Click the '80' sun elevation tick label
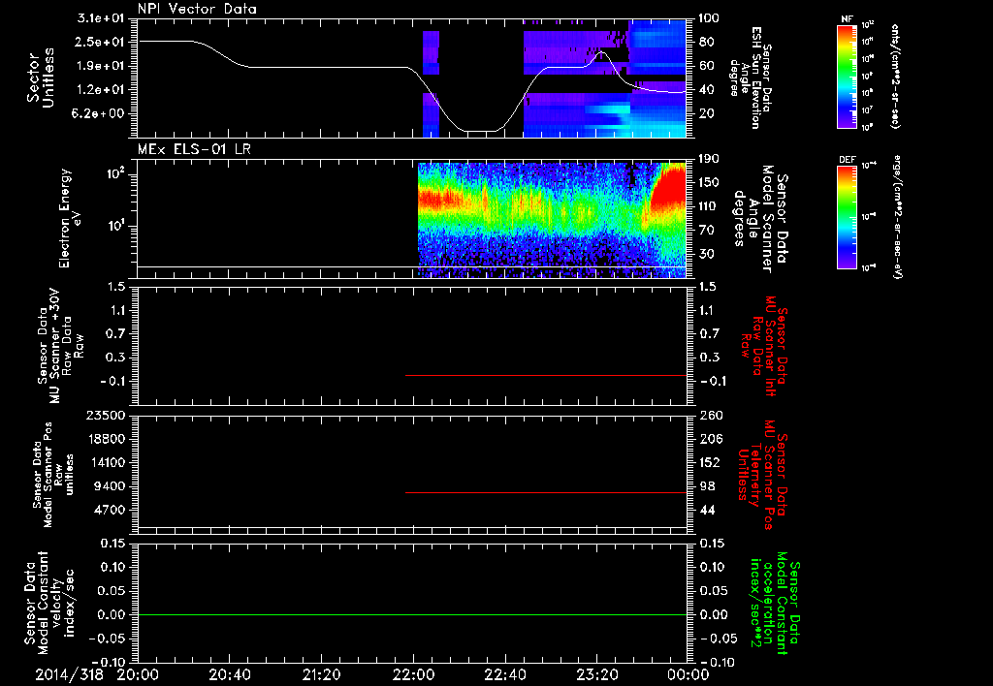The width and height of the screenshot is (993, 686). tap(706, 42)
